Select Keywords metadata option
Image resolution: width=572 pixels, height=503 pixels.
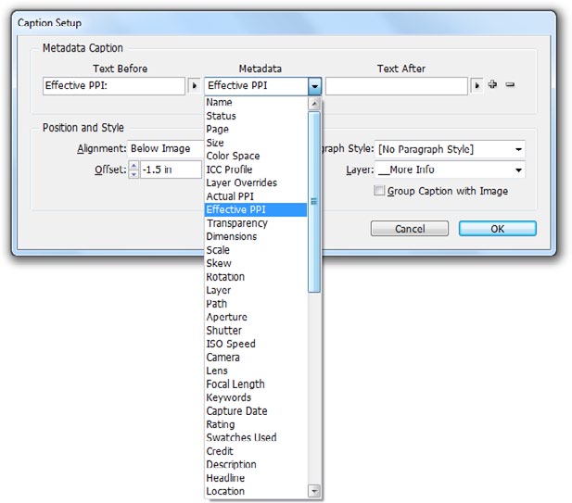tap(256, 397)
